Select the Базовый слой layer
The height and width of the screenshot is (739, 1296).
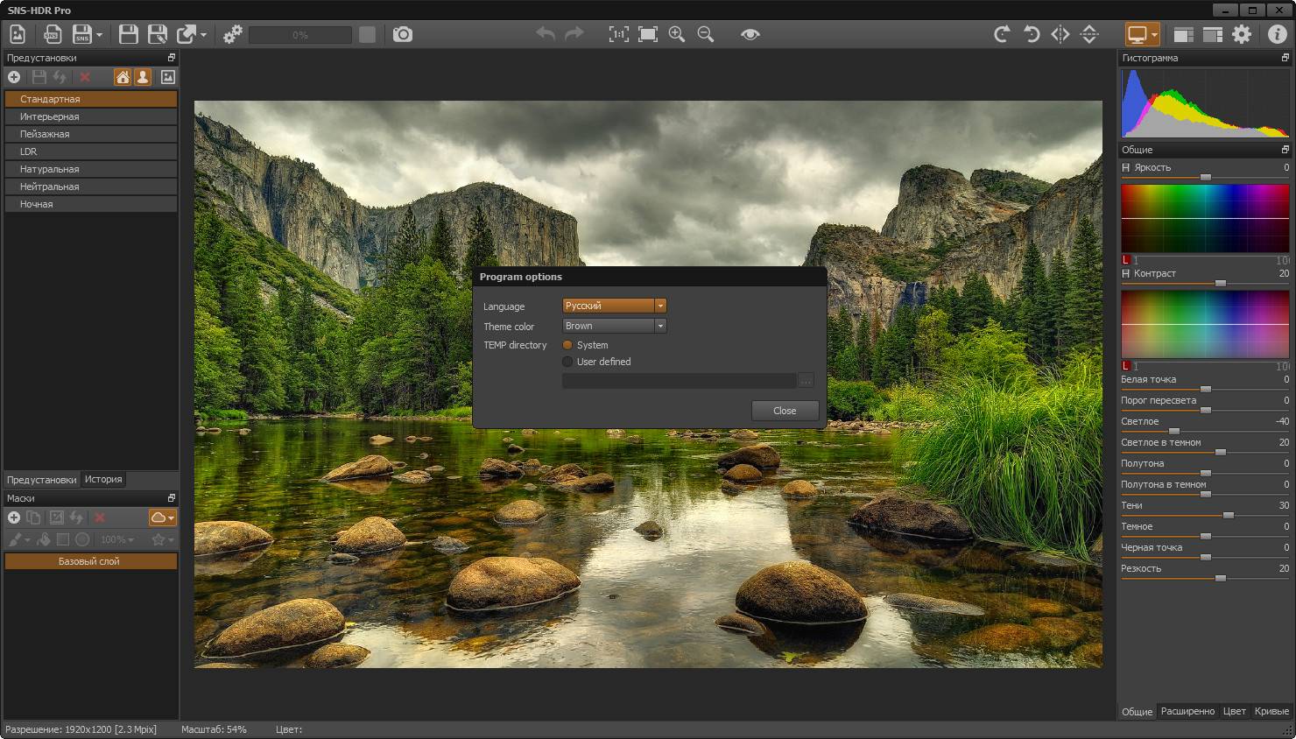point(91,561)
